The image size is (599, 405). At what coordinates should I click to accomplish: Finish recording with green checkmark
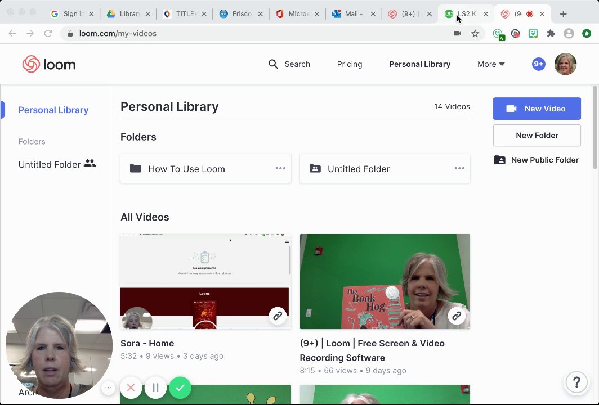pos(180,388)
